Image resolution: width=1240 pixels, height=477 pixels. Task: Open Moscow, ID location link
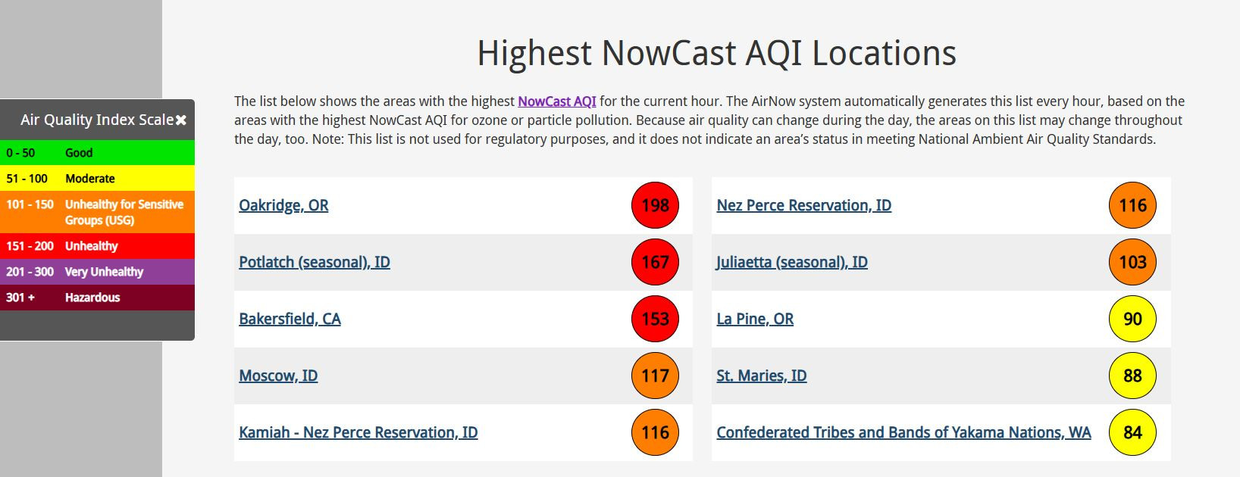point(278,376)
